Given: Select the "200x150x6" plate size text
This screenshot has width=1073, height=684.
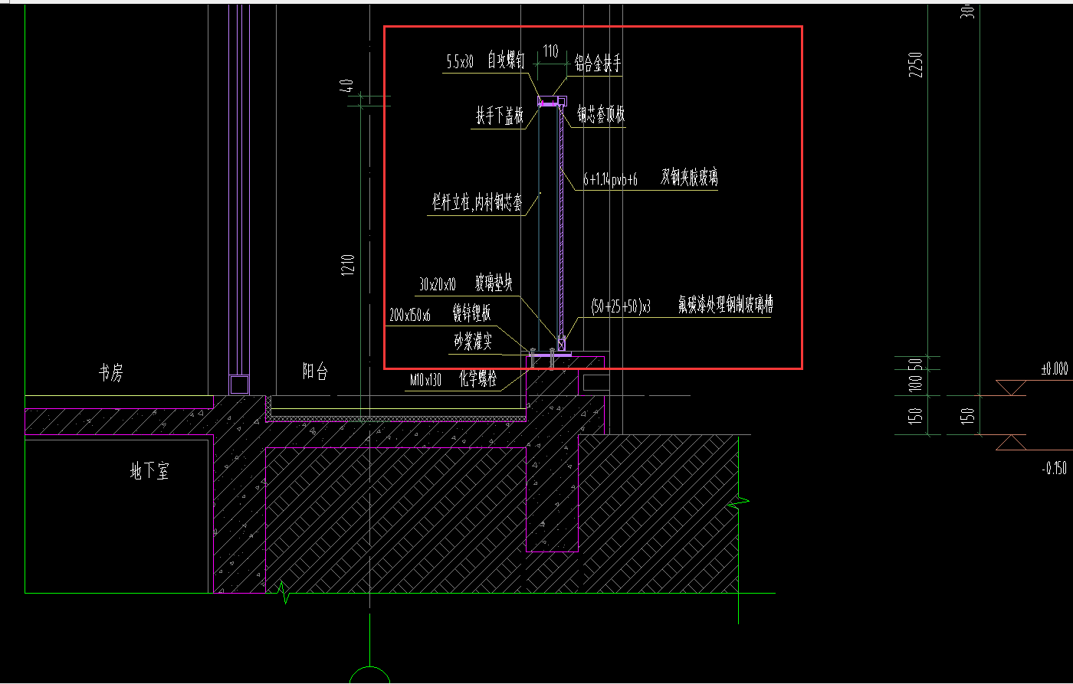Looking at the screenshot, I should 410,315.
